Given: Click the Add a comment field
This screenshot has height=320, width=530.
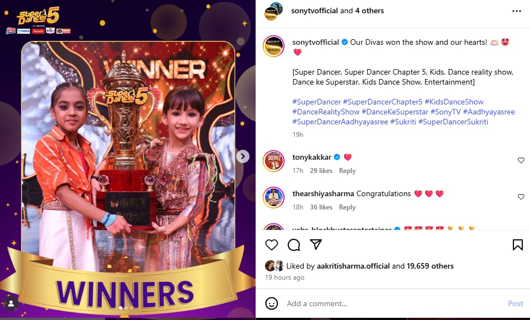Looking at the screenshot, I should pos(394,303).
